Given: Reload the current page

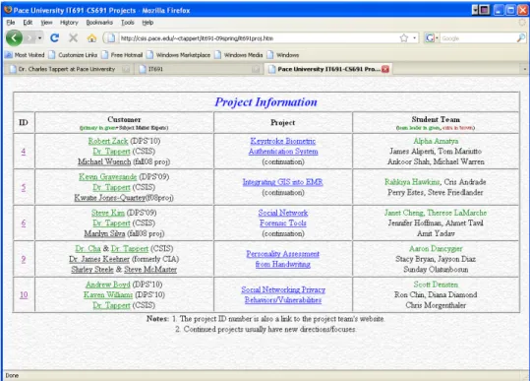Looking at the screenshot, I should pyautogui.click(x=55, y=37).
